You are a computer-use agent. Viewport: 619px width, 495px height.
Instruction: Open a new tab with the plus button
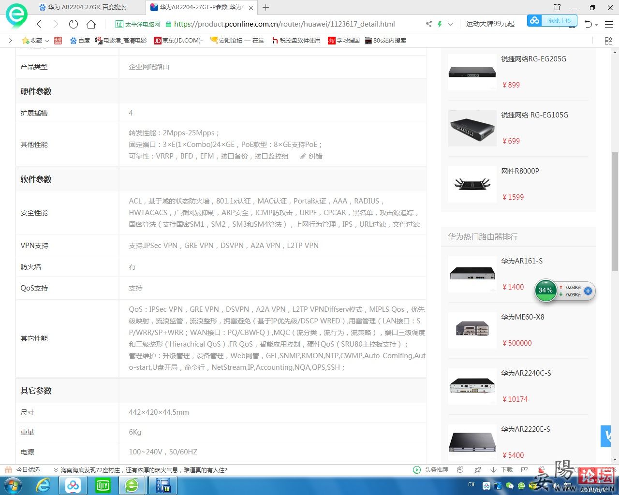coord(265,7)
